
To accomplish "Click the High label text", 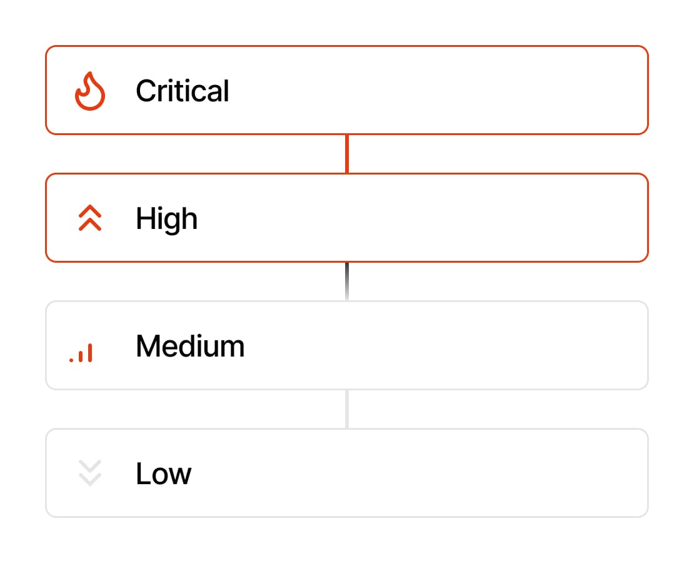I will click(166, 218).
